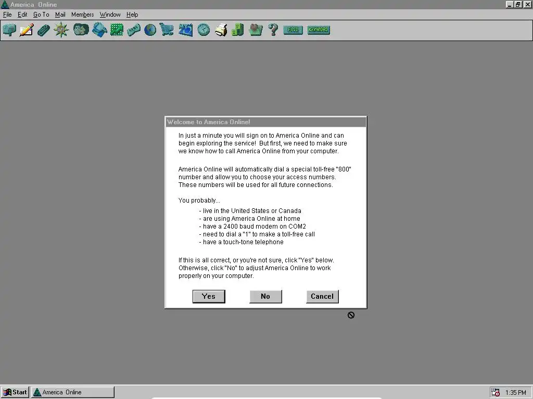The width and height of the screenshot is (533, 399).
Task: Open the Windows Start menu
Action: pyautogui.click(x=15, y=392)
